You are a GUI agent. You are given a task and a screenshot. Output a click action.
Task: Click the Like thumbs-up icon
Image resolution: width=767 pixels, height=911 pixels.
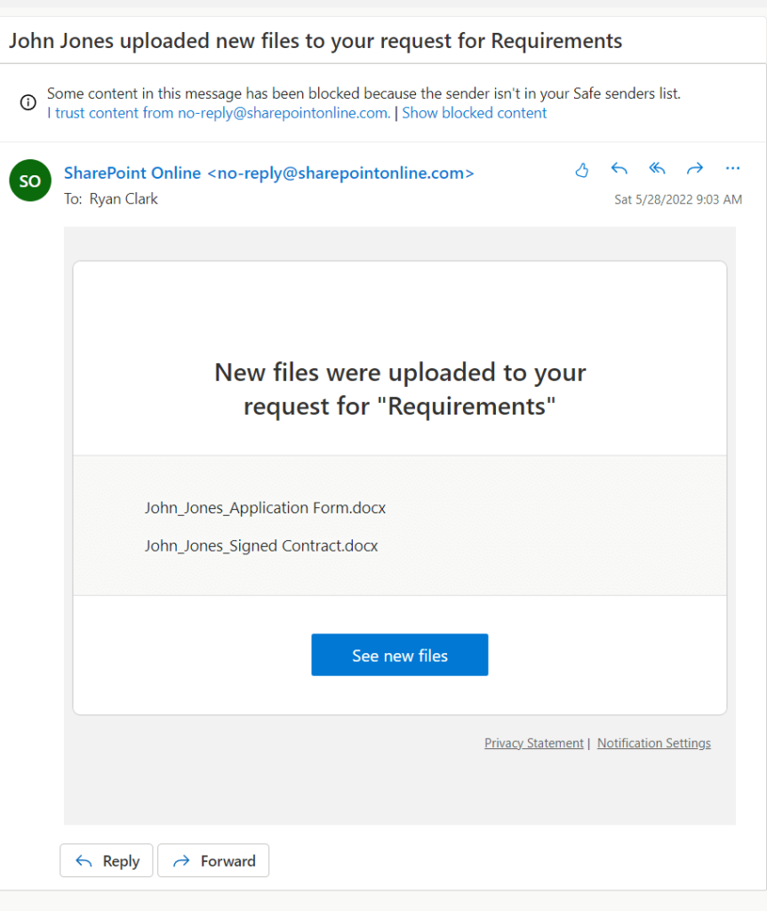pyautogui.click(x=582, y=170)
